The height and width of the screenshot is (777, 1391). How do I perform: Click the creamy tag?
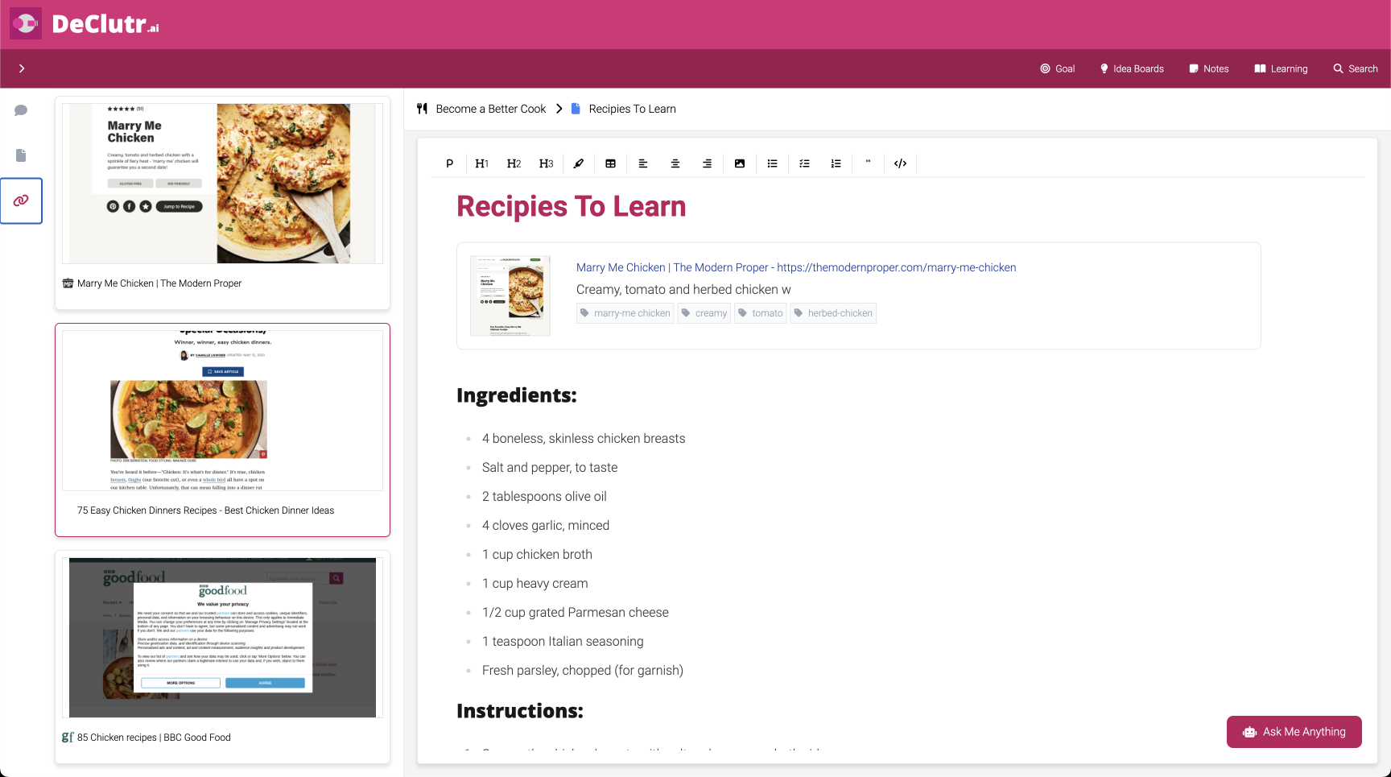click(x=704, y=313)
